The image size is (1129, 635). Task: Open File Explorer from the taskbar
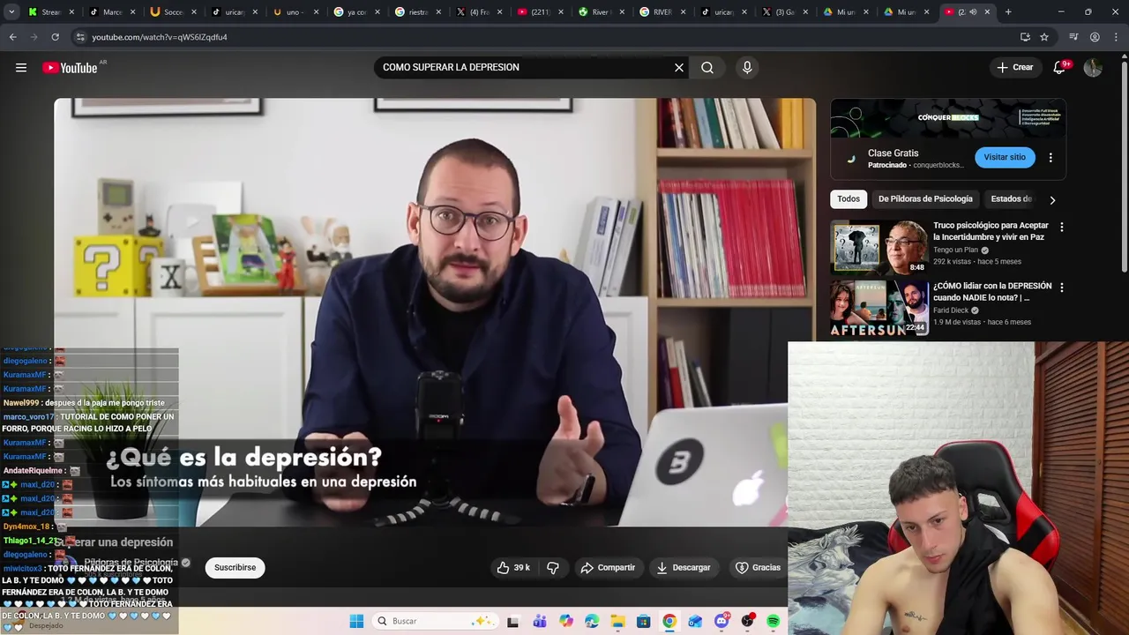617,621
